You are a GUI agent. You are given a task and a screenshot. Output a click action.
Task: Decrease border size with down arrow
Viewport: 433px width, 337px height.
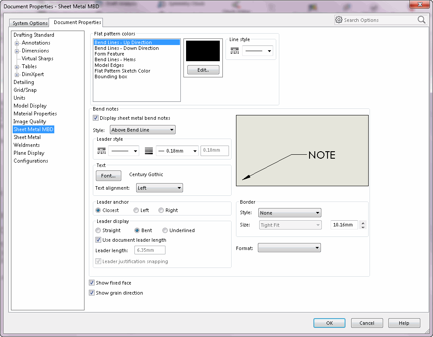(x=363, y=227)
